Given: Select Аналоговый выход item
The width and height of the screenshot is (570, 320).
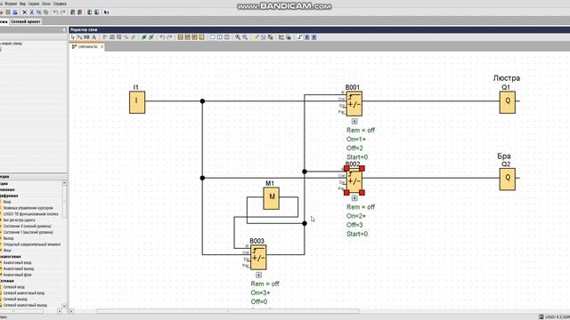Looking at the screenshot, I should 18,268.
